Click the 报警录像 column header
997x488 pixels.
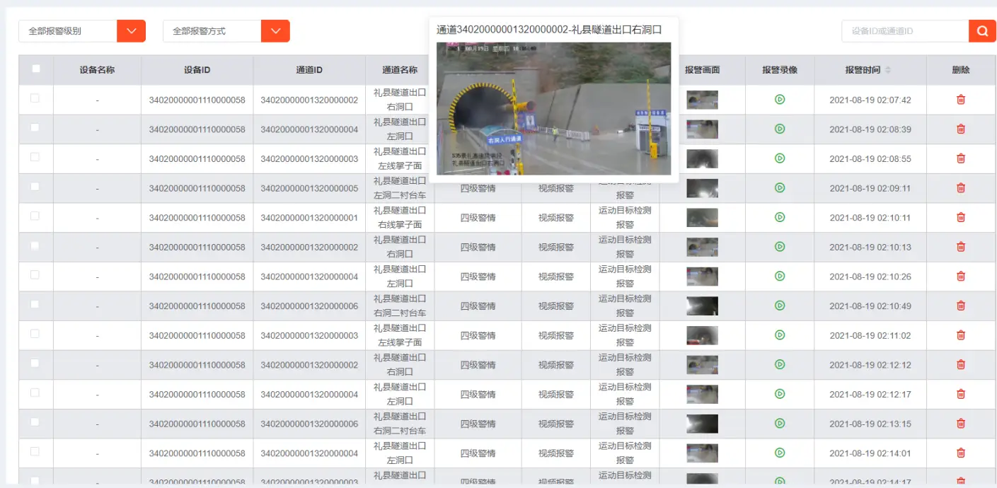click(779, 70)
